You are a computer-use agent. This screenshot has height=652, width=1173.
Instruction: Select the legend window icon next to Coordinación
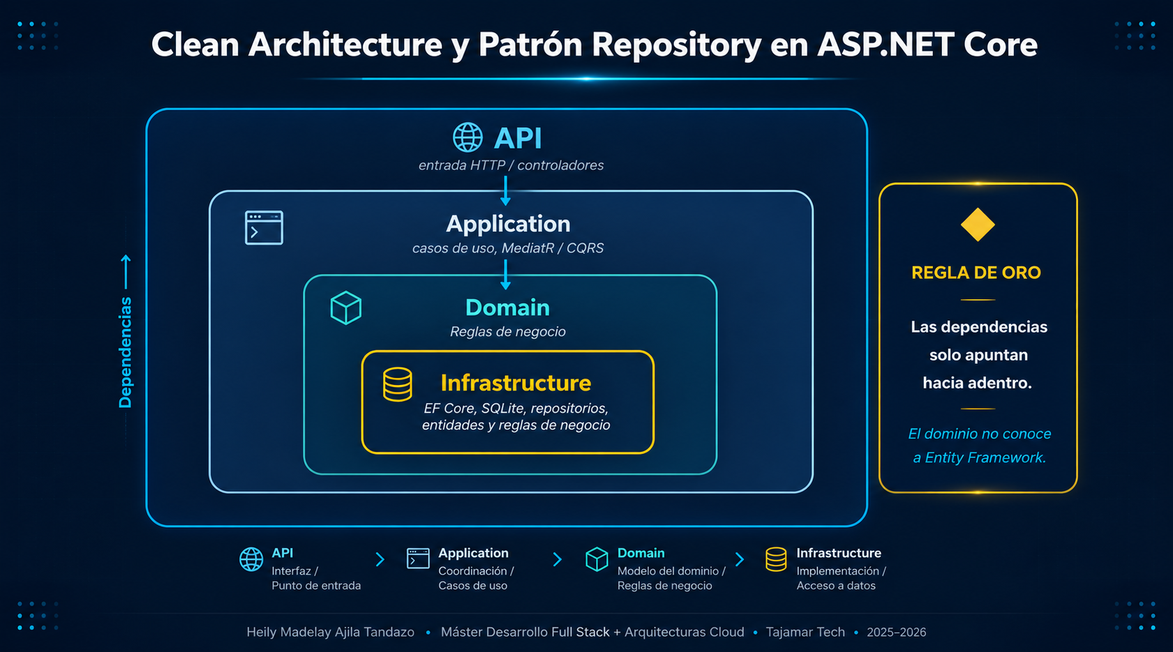coord(418,559)
